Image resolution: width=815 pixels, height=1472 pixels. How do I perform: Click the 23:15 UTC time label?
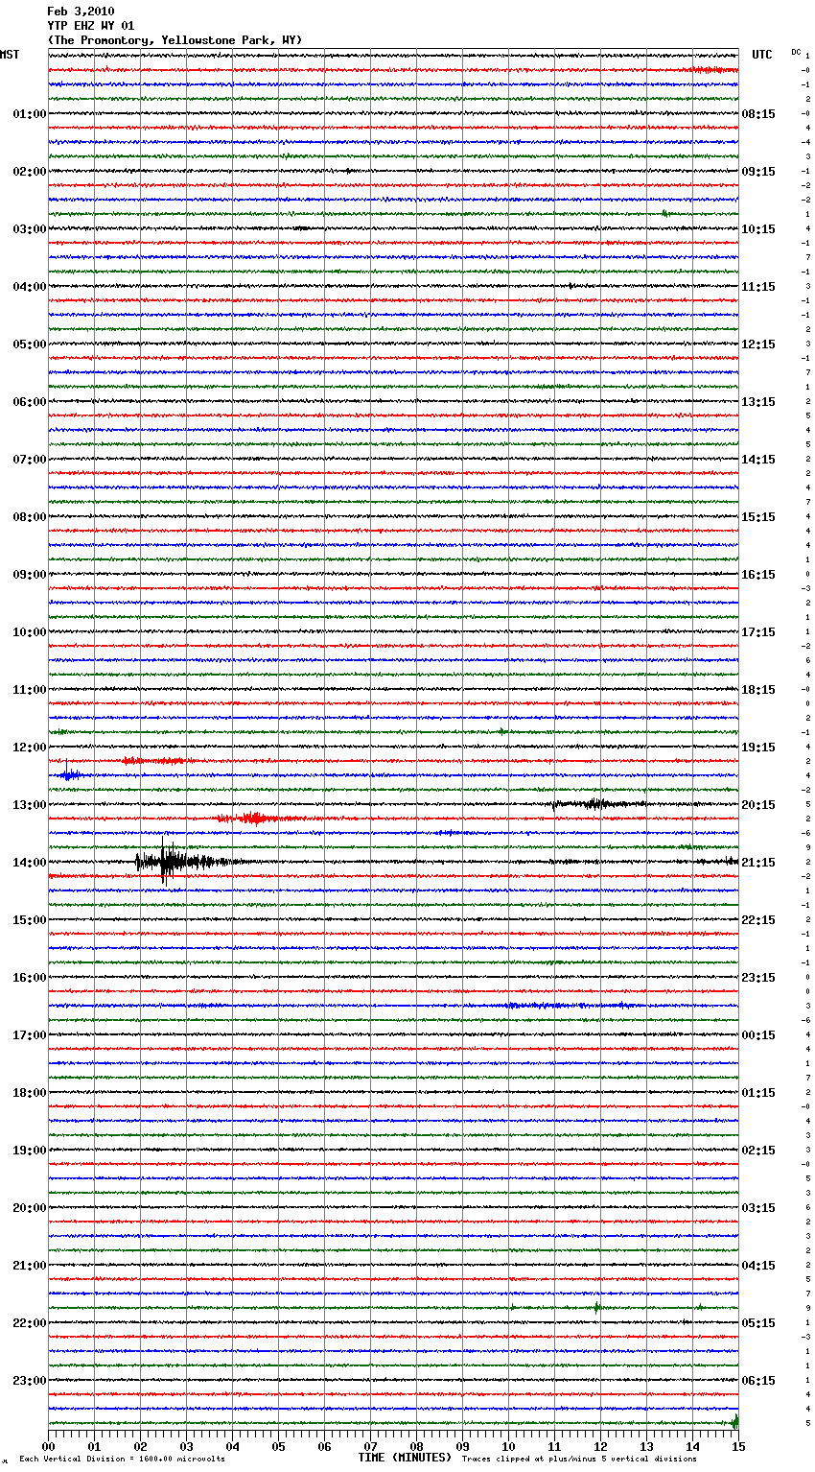point(758,978)
